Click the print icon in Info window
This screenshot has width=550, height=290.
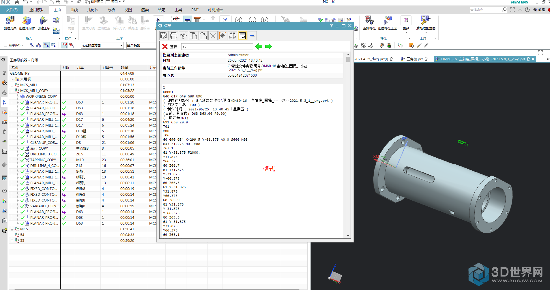(x=174, y=36)
